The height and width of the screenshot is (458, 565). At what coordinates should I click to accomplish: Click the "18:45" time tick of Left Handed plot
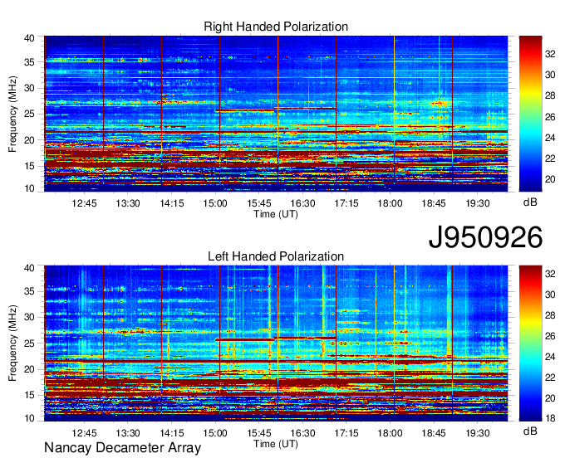pyautogui.click(x=434, y=433)
